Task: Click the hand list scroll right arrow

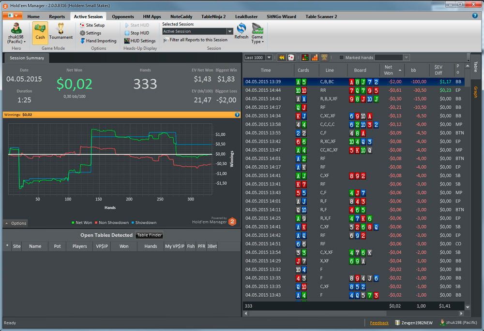Action: [x=461, y=314]
